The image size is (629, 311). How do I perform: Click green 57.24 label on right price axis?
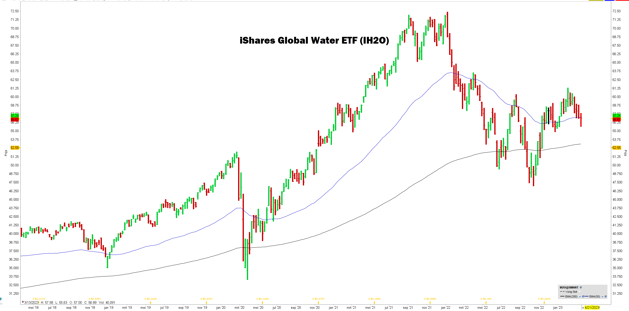point(616,116)
